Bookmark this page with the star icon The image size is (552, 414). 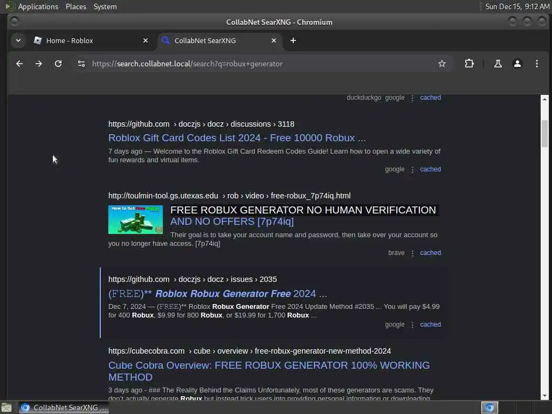(442, 64)
